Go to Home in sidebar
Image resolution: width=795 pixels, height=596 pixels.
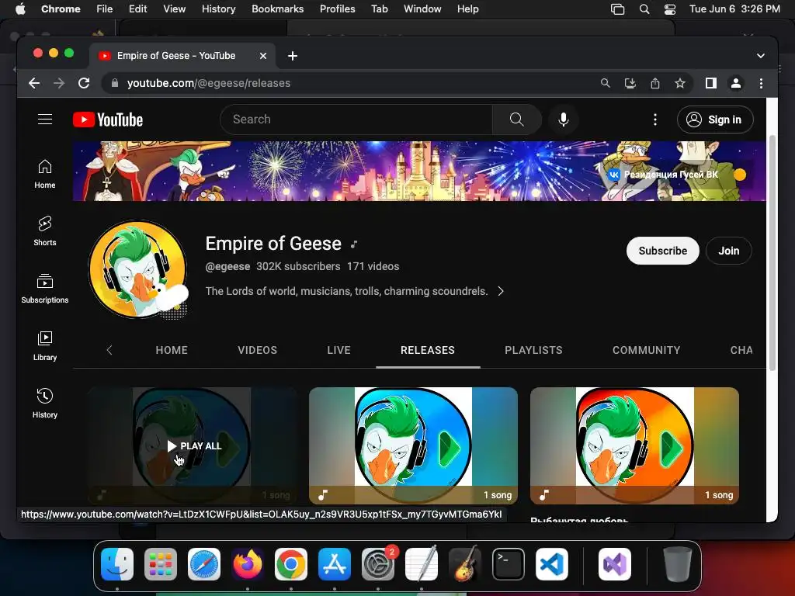pyautogui.click(x=44, y=174)
